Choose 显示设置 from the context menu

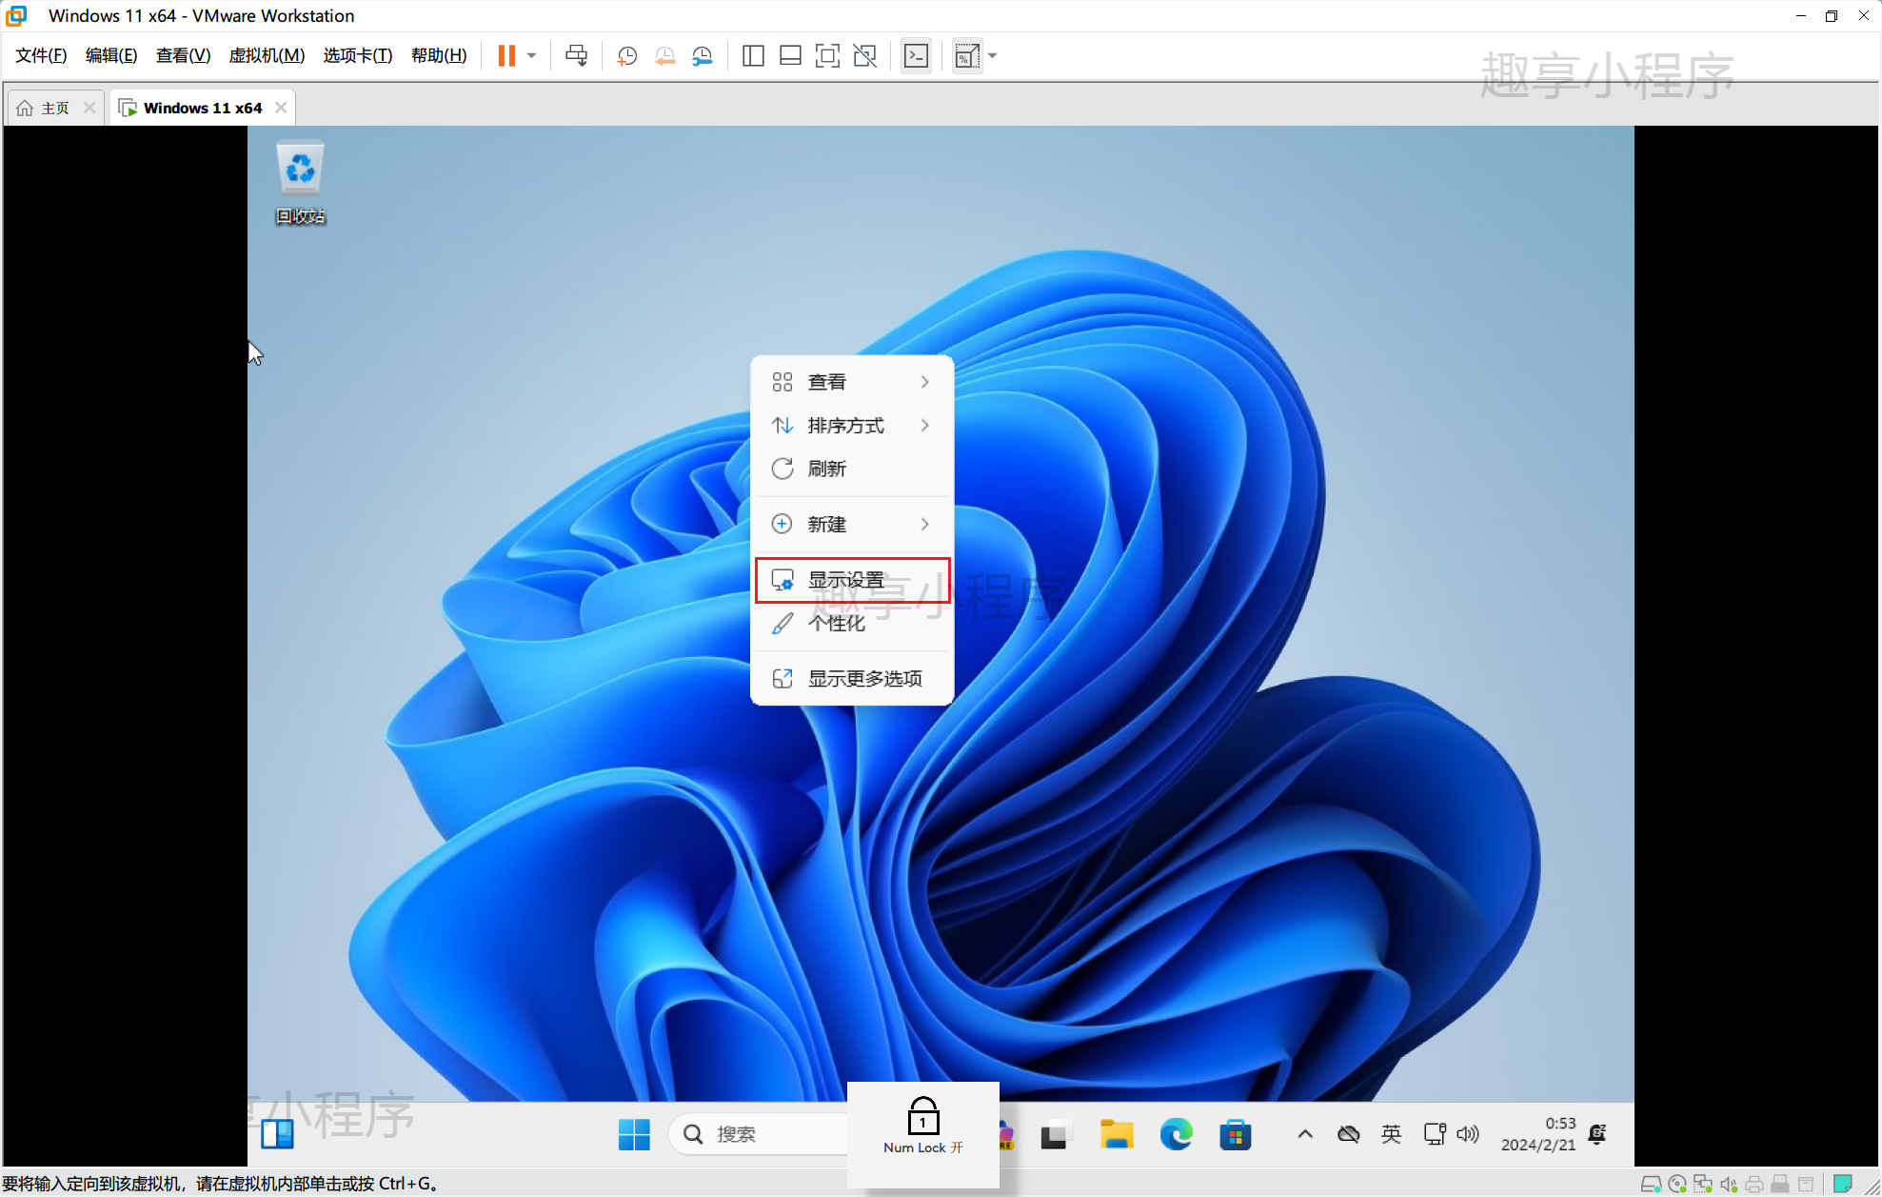click(x=852, y=580)
